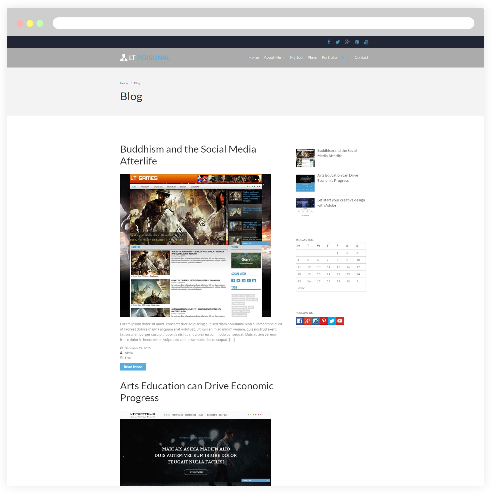Click the Google Plus button under Follow Us
The height and width of the screenshot is (495, 493).
(x=308, y=321)
